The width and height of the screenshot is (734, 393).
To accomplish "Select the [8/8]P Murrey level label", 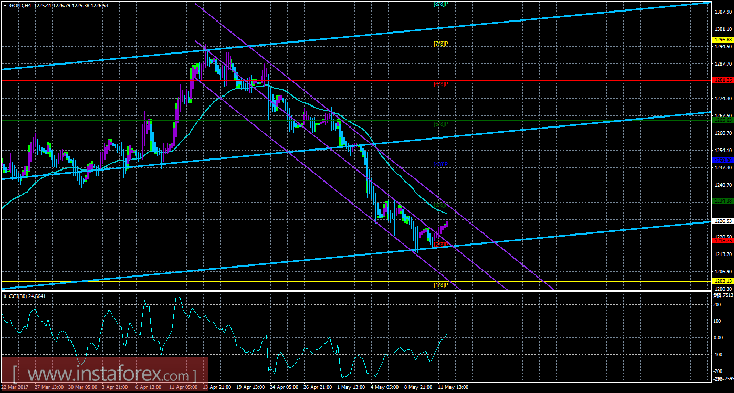I will [x=440, y=4].
